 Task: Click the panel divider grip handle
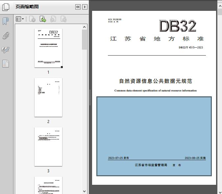click(90, 97)
